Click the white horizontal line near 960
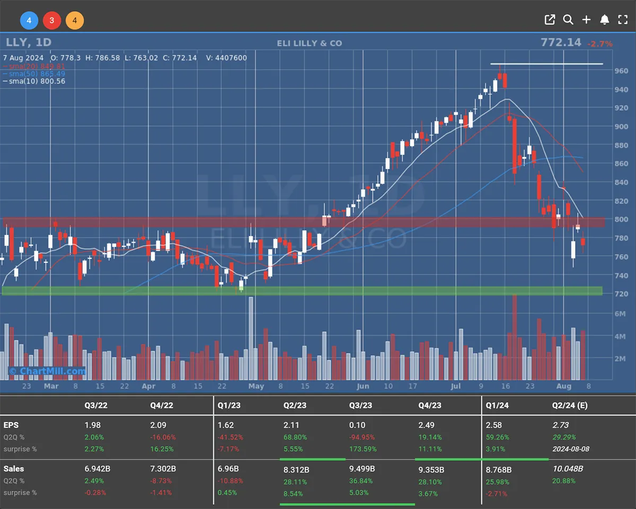Image resolution: width=636 pixels, height=509 pixels. 546,64
